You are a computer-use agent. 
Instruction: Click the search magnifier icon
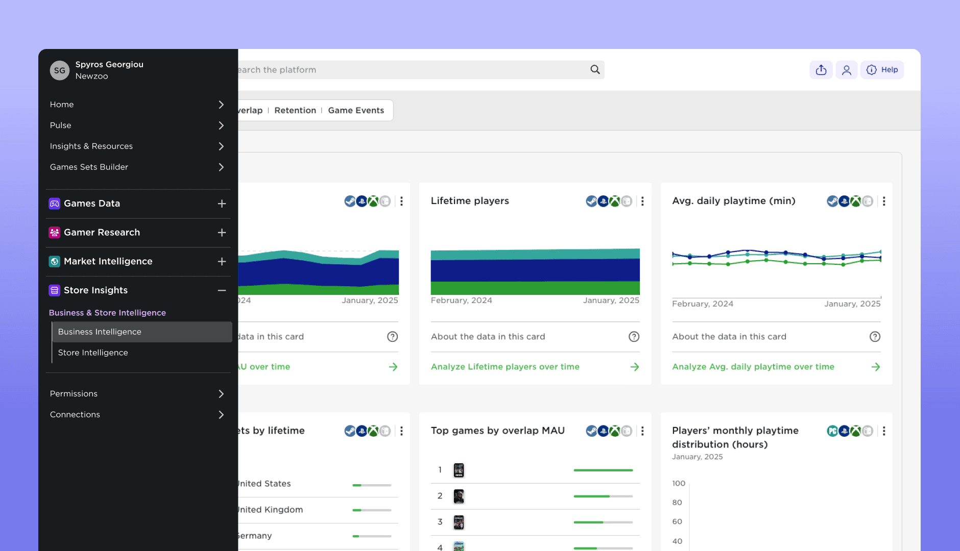click(595, 69)
